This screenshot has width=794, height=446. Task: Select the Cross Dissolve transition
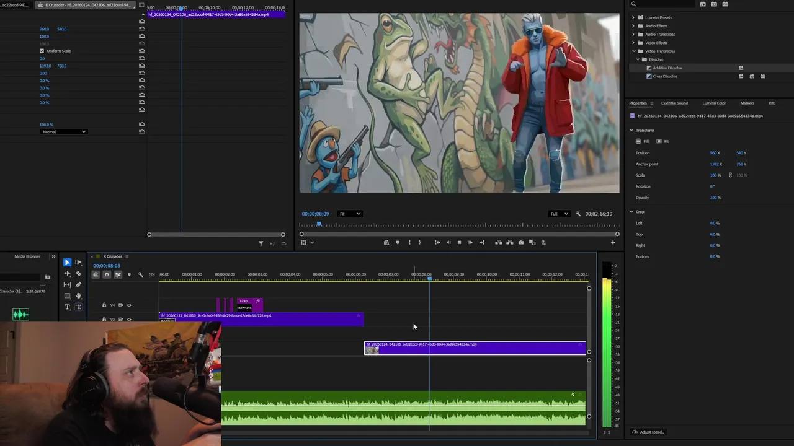pyautogui.click(x=665, y=76)
